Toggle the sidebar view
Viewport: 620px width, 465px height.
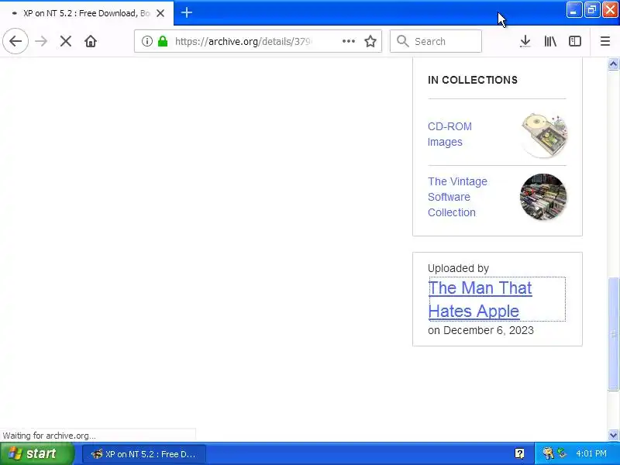pyautogui.click(x=575, y=41)
